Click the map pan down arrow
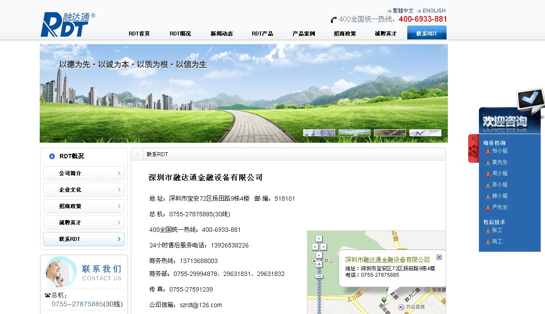The height and width of the screenshot is (314, 545). pyautogui.click(x=319, y=255)
